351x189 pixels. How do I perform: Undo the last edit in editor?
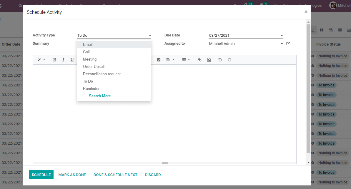(x=220, y=60)
